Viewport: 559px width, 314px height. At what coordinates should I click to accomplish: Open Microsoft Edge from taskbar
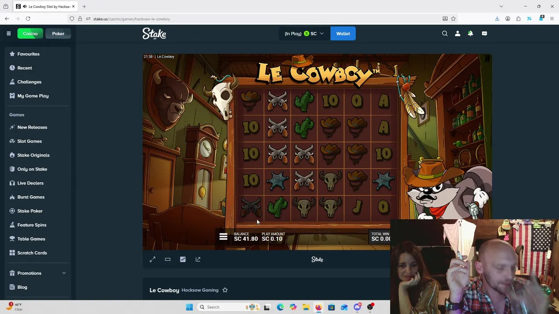click(x=280, y=307)
